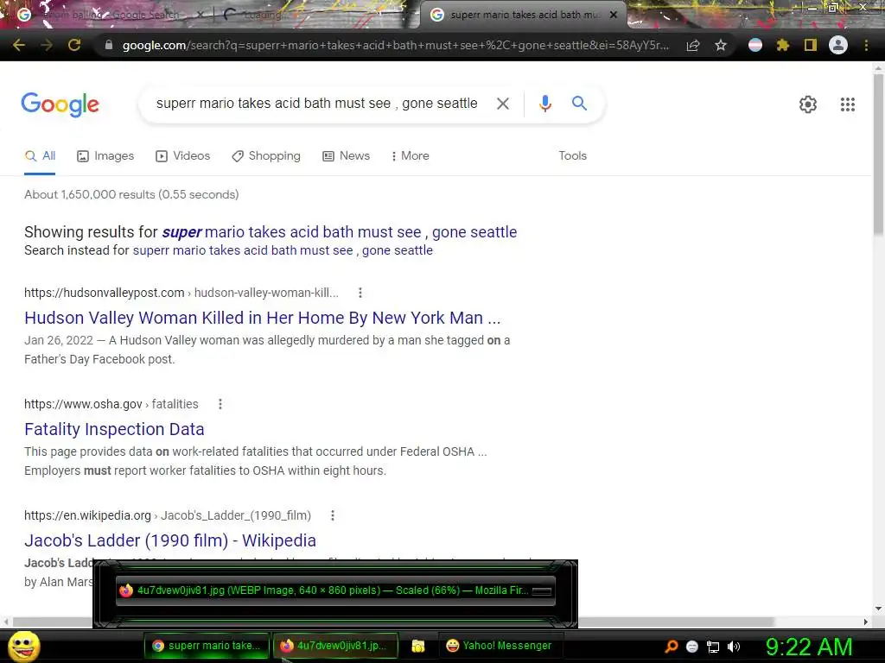Search instead for original 'superr mario' query
Viewport: 885px width, 663px height.
283,250
